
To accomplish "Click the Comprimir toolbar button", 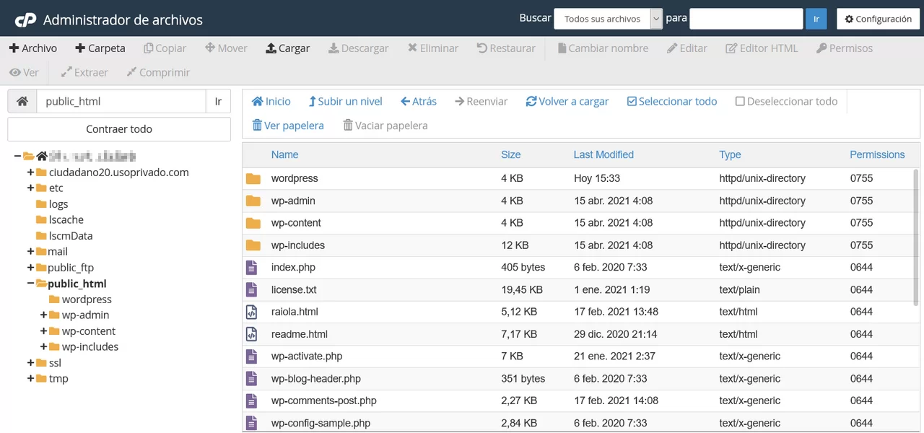I will pos(158,73).
